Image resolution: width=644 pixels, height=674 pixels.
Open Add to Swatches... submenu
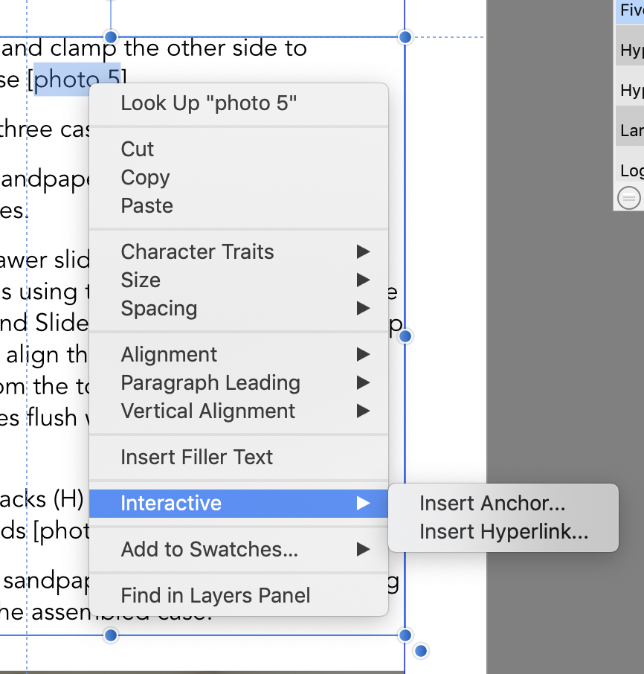(239, 549)
